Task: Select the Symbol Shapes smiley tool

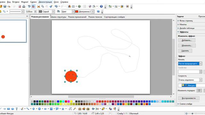Action: tap(39, 109)
